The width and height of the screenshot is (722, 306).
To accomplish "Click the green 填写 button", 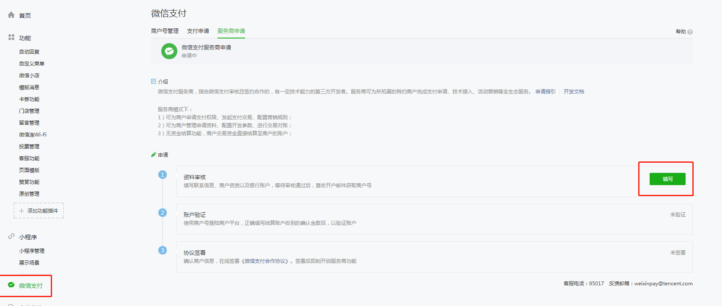I will (x=667, y=179).
